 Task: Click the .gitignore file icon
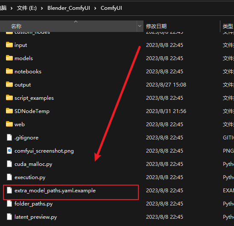coord(9,137)
